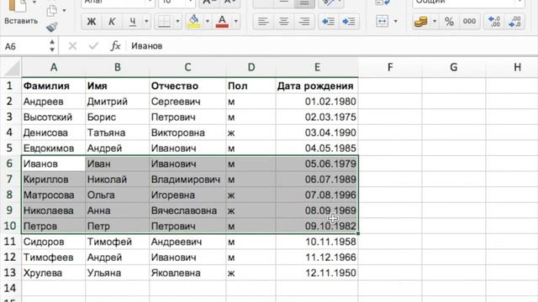Select cell with date 11.12.1966

click(x=317, y=258)
